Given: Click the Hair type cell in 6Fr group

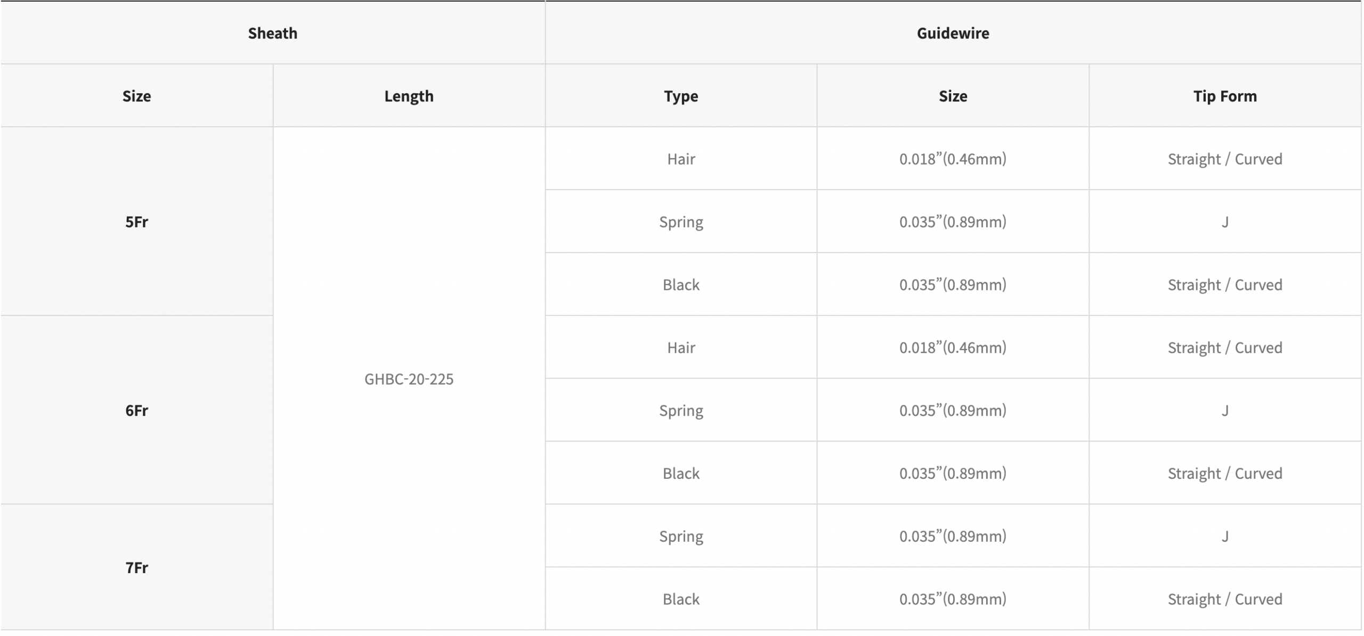Looking at the screenshot, I should pyautogui.click(x=680, y=347).
